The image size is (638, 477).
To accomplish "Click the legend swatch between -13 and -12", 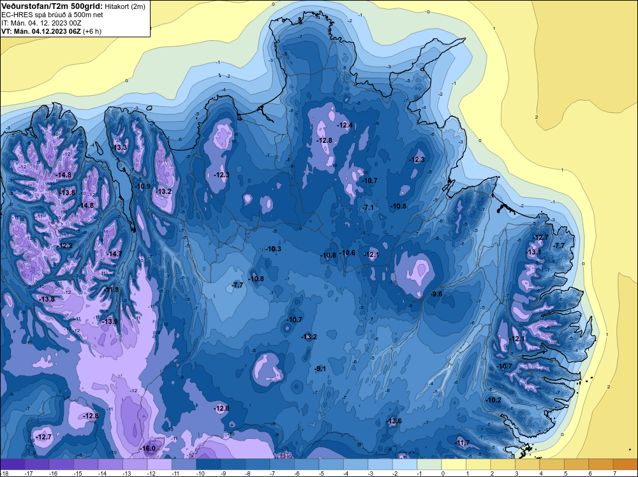I will pyautogui.click(x=135, y=464).
